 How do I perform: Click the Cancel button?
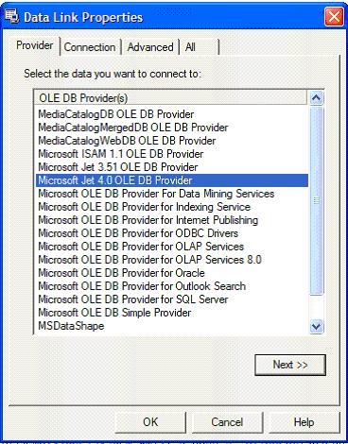tap(227, 422)
